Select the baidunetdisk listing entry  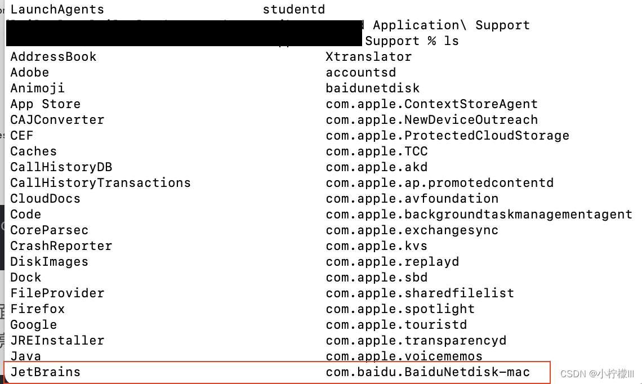pyautogui.click(x=372, y=88)
